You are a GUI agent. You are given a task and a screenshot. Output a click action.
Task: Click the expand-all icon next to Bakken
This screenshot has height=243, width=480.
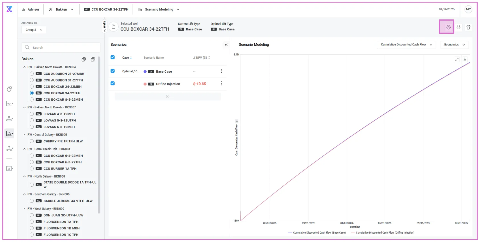(84, 59)
